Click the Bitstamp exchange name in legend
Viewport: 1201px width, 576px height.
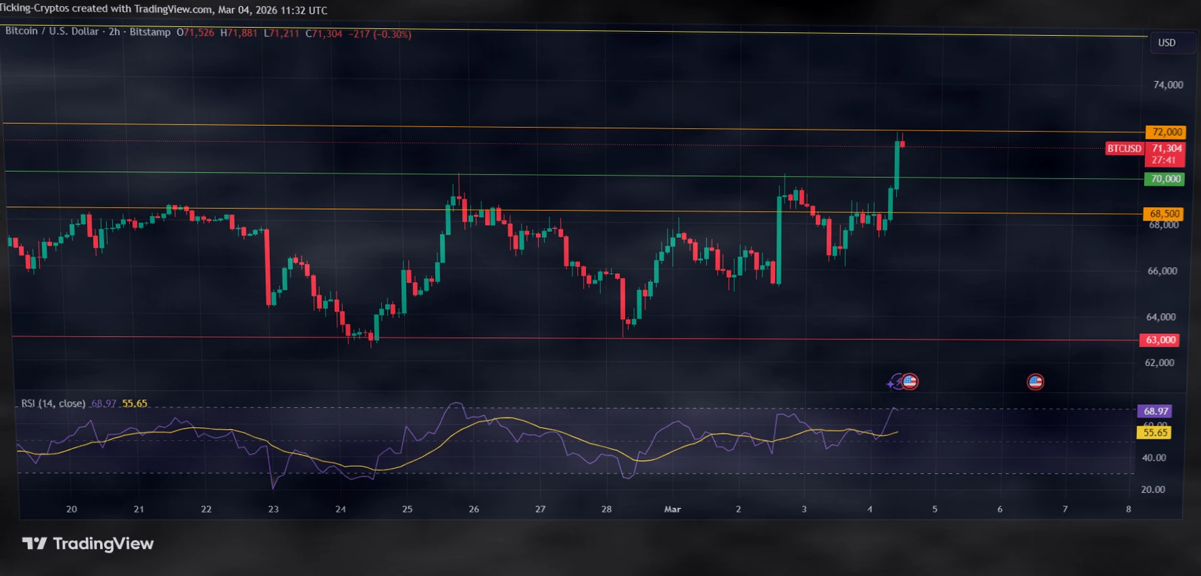[150, 32]
